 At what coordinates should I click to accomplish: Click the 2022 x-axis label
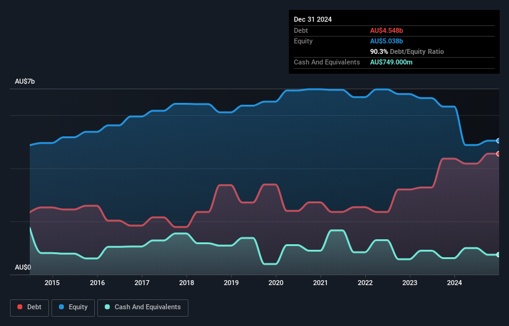[365, 283]
